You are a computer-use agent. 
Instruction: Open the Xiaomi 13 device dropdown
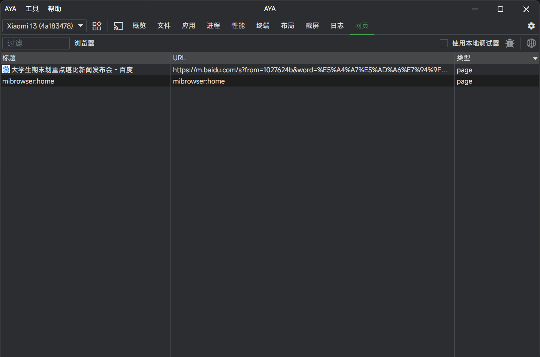[x=44, y=26]
